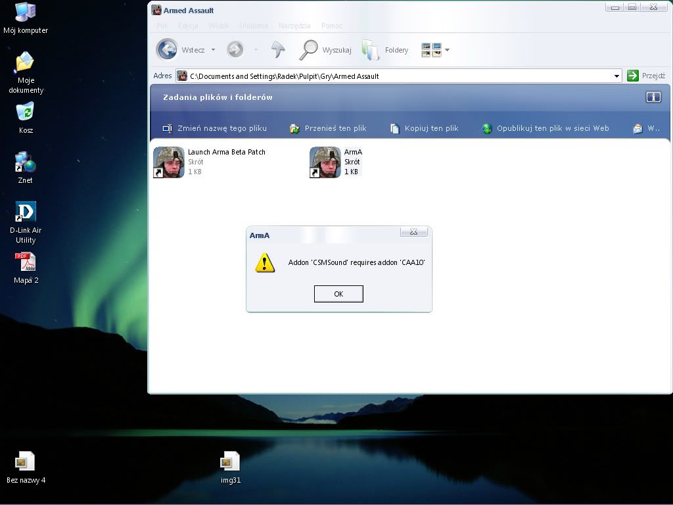Image resolution: width=673 pixels, height=505 pixels.
Task: Click Zmień nazwę tego pliku
Action: 215,128
